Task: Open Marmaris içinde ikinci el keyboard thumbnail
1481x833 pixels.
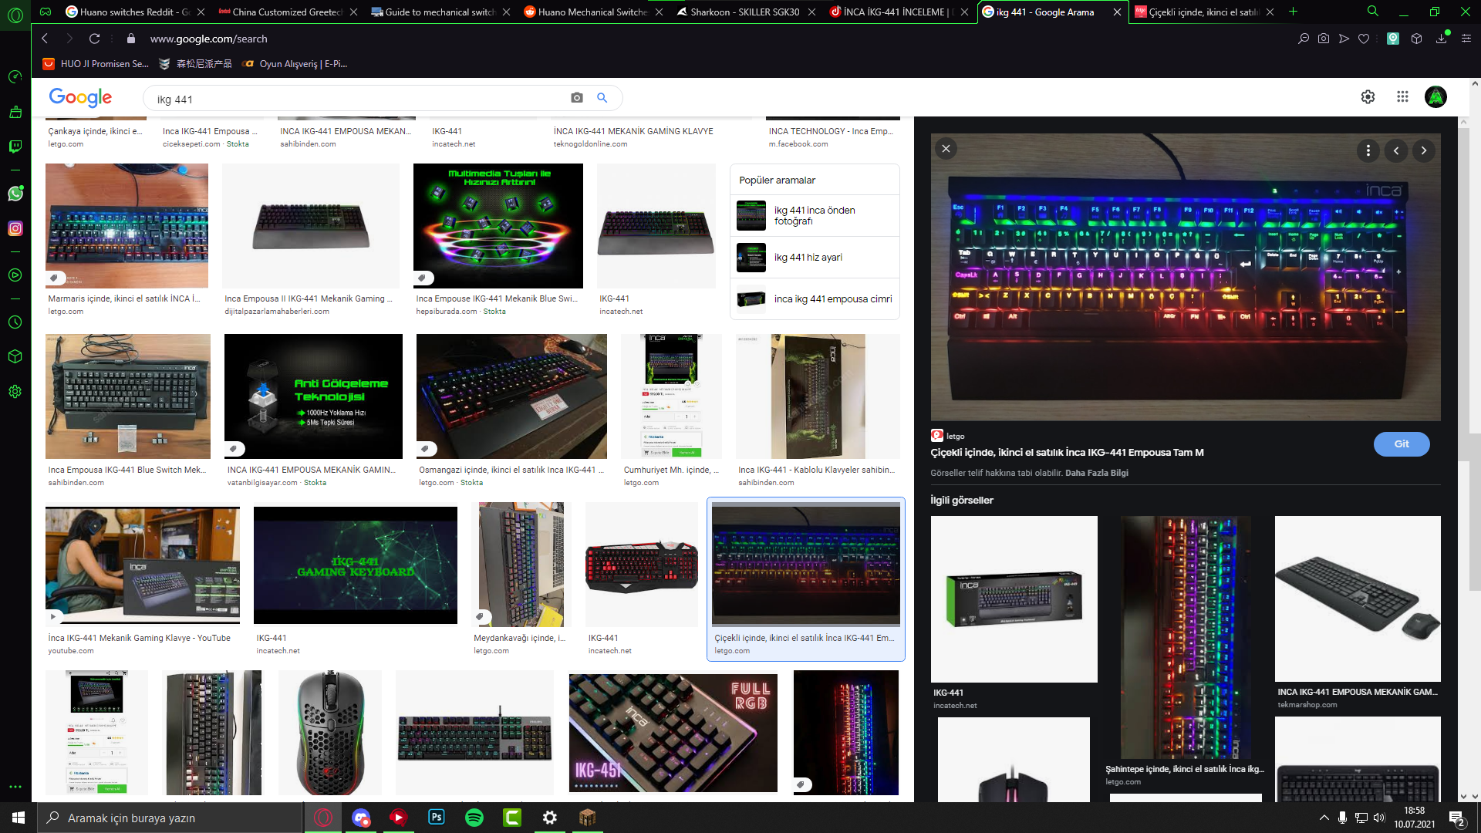Action: 127,226
